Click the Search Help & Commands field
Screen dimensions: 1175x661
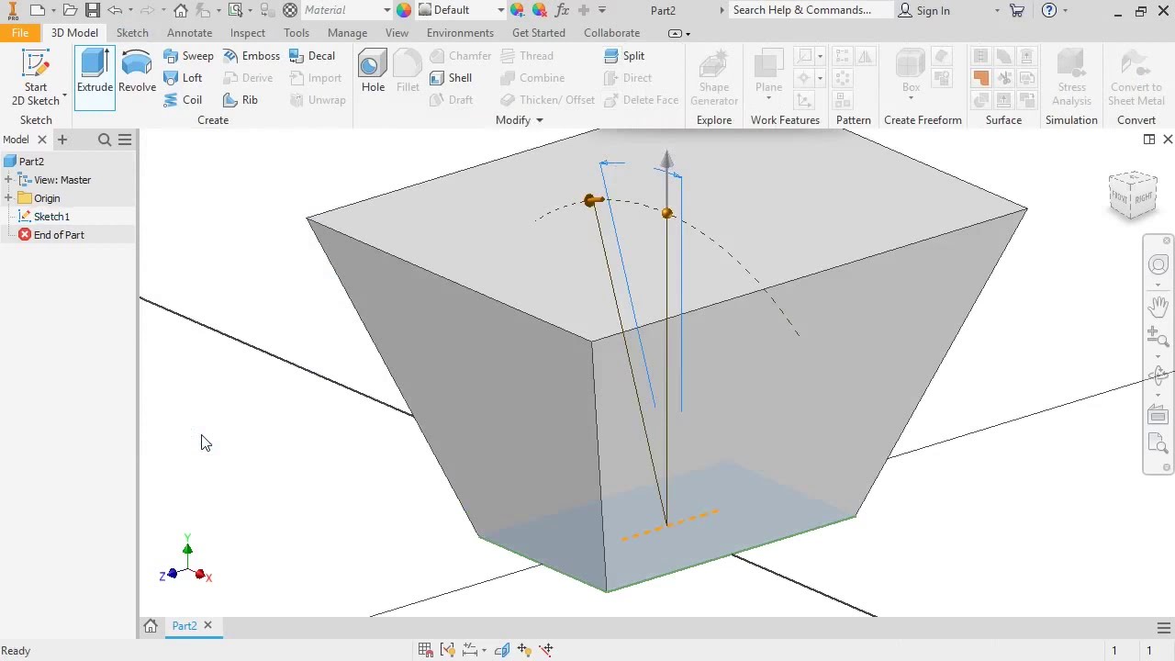tap(811, 10)
